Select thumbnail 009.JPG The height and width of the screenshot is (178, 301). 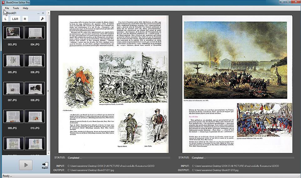tap(13, 116)
